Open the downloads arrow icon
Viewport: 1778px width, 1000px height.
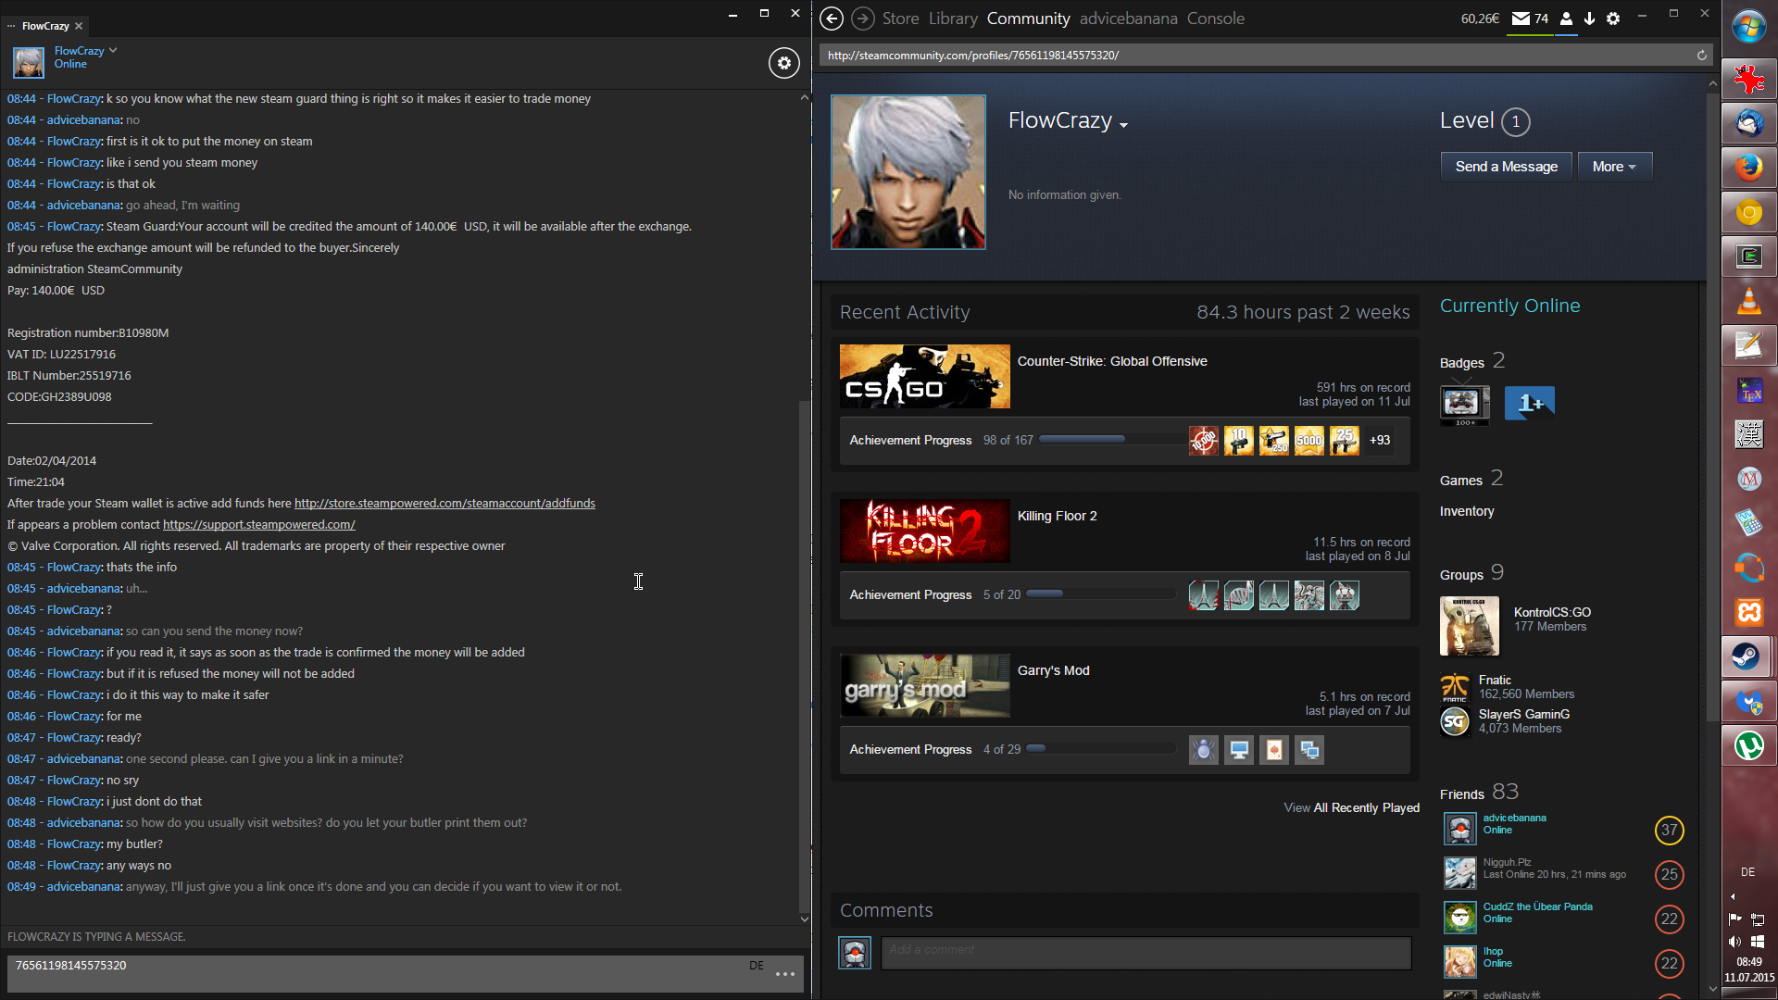click(1589, 19)
